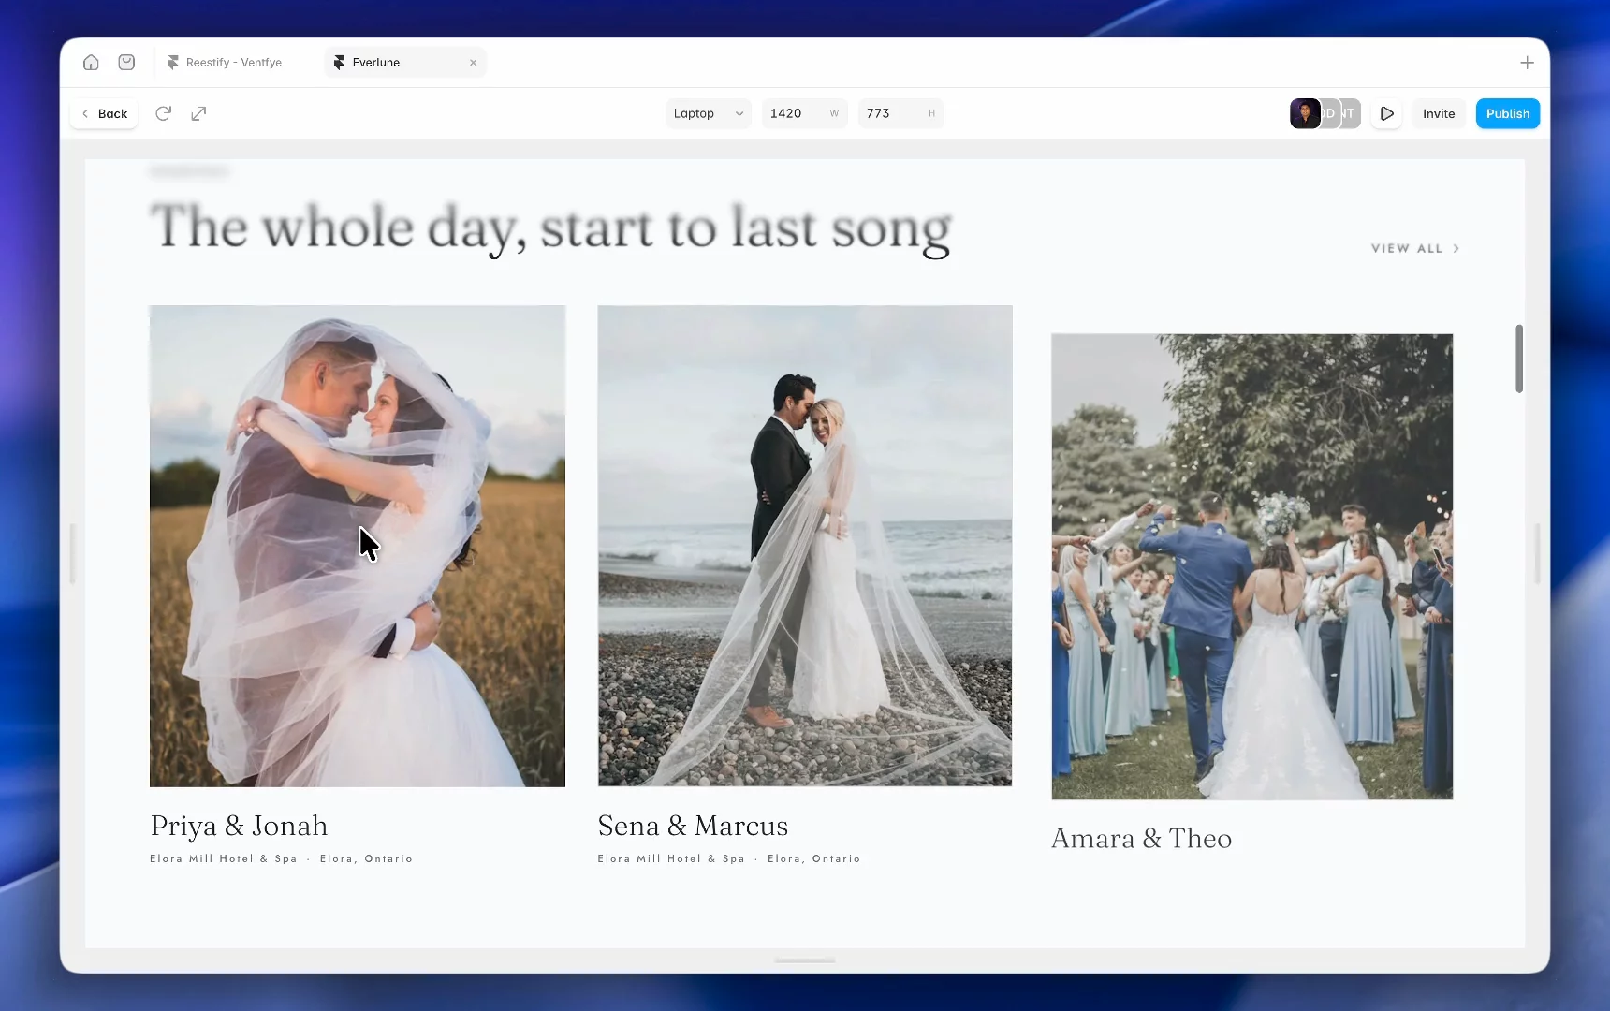Open the Sena & Marcus photo
The image size is (1610, 1011).
pyautogui.click(x=805, y=546)
